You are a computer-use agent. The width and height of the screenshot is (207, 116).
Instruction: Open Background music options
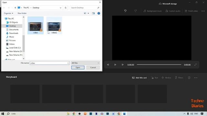pos(152,11)
